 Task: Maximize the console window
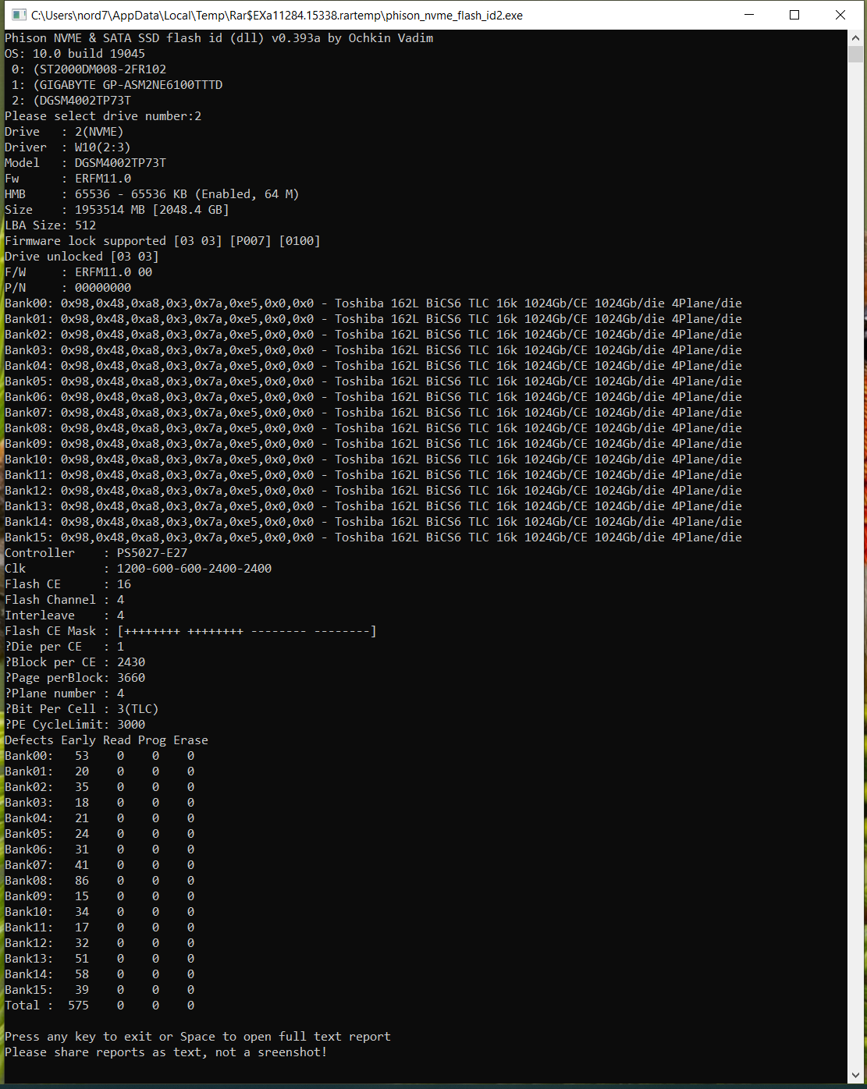[x=794, y=15]
